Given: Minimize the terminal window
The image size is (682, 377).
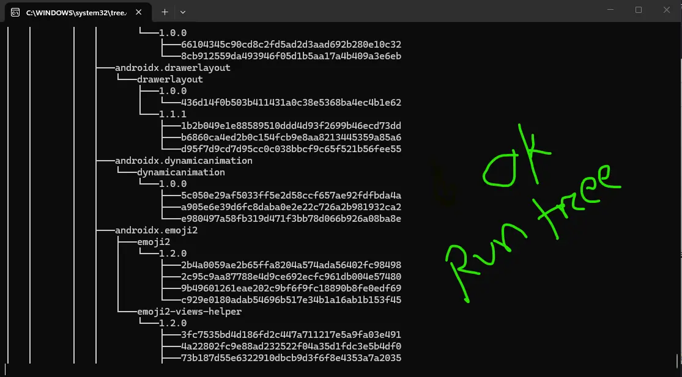Looking at the screenshot, I should 610,10.
